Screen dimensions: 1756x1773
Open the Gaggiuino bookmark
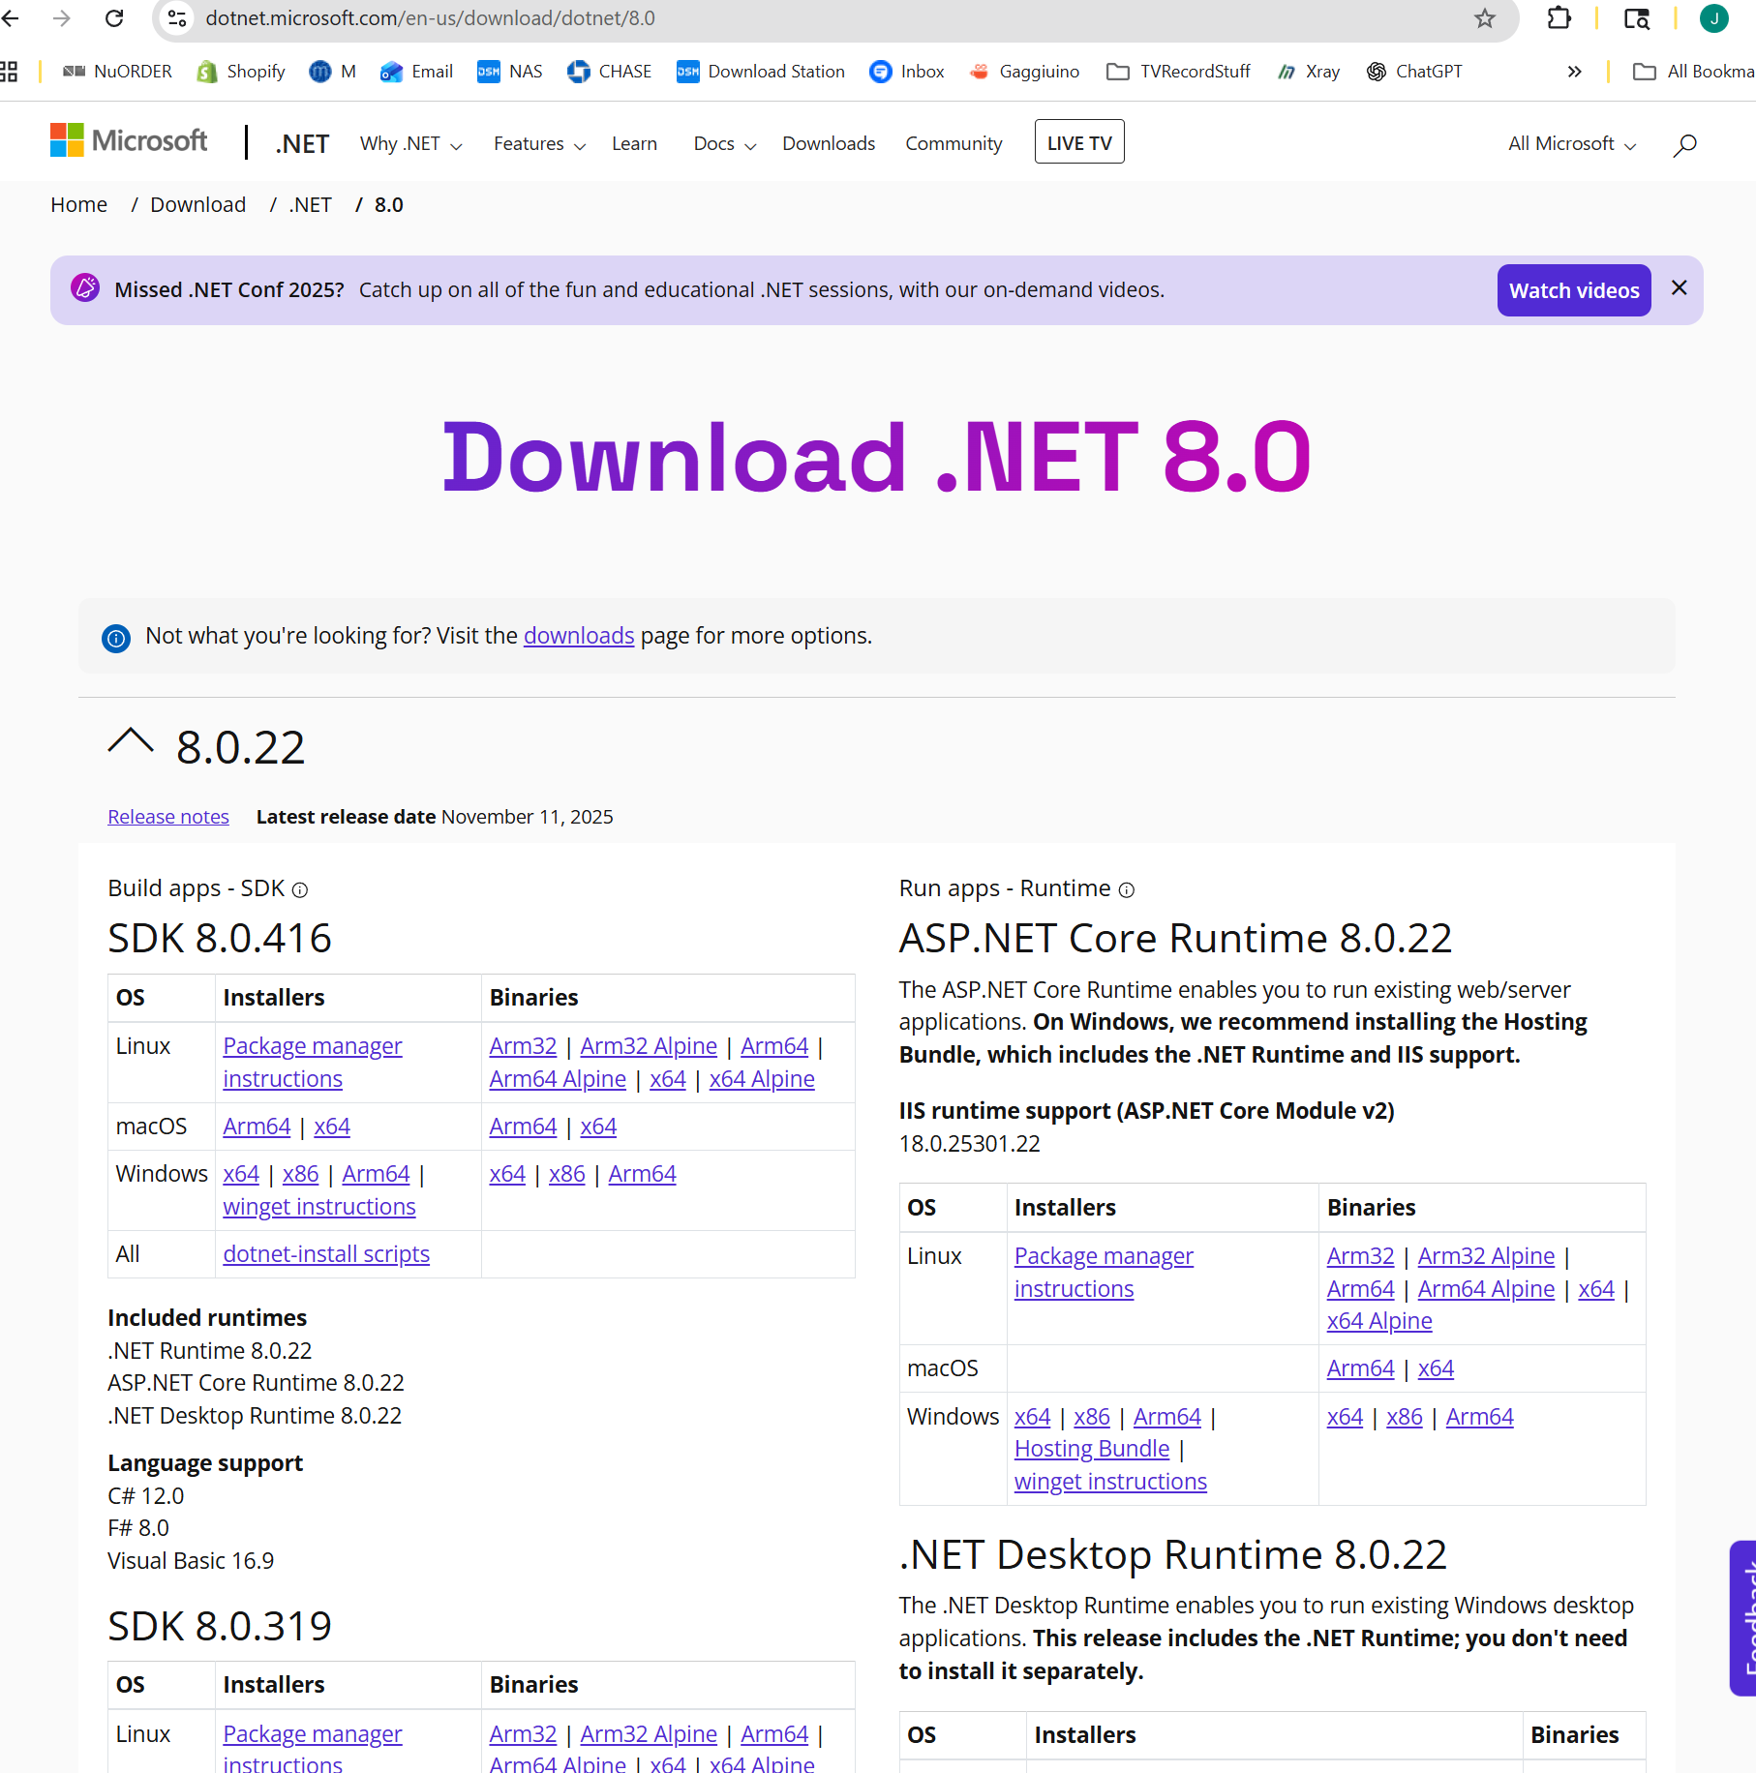pyautogui.click(x=1025, y=71)
